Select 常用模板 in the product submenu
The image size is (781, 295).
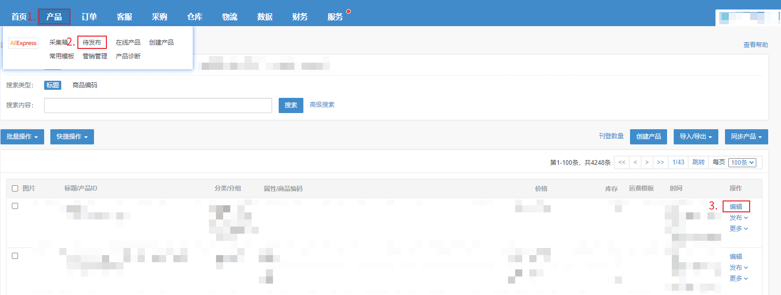(62, 56)
